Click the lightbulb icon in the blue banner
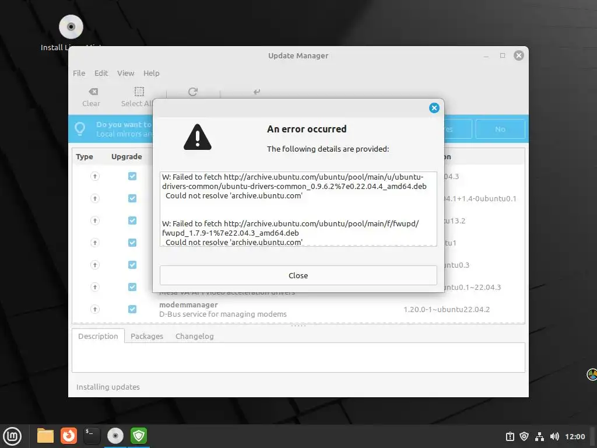This screenshot has height=448, width=597. click(80, 129)
